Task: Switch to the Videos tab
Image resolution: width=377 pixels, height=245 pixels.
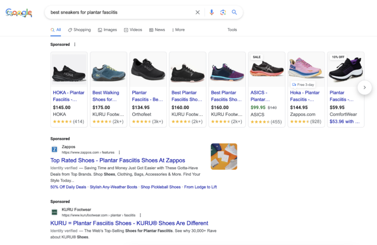Action: (133, 30)
